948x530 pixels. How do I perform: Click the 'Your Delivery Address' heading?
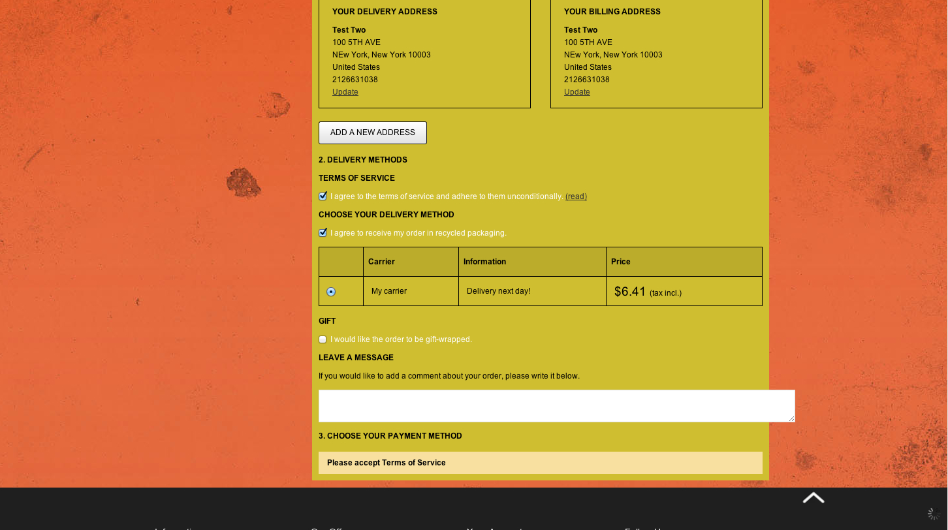(385, 12)
